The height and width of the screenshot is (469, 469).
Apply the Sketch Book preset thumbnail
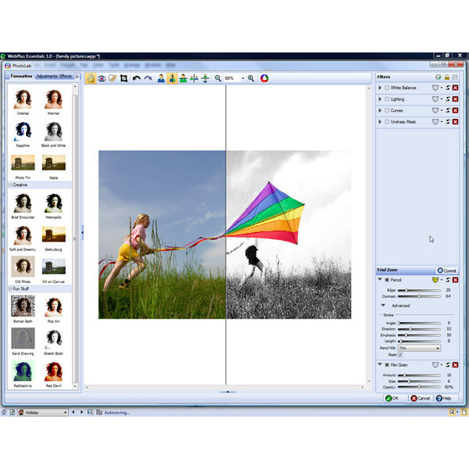point(53,339)
